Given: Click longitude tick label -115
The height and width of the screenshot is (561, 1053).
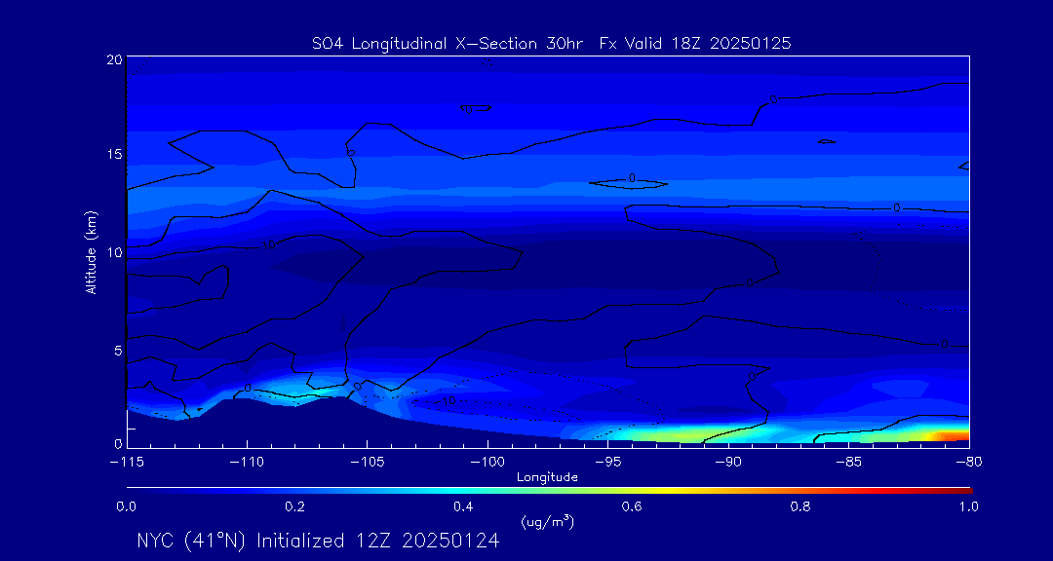Looking at the screenshot, I should pyautogui.click(x=127, y=463).
